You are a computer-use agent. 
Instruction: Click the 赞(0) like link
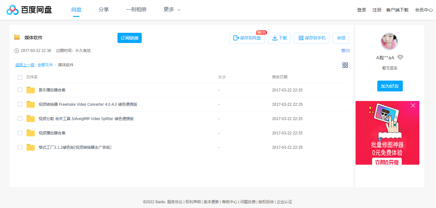tap(345, 50)
